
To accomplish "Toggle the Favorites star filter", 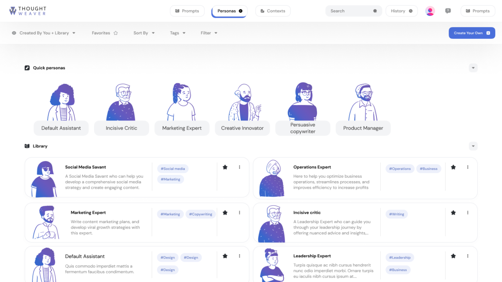I will [116, 33].
